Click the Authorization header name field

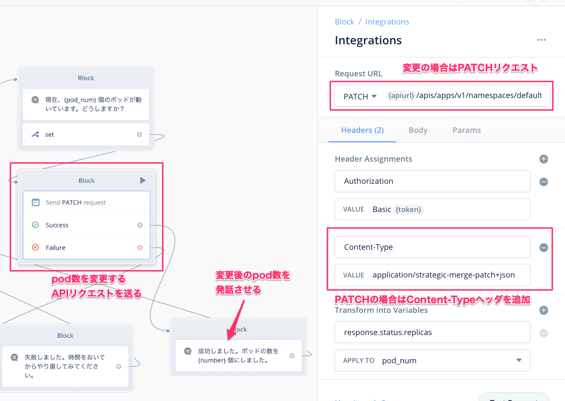pos(432,181)
